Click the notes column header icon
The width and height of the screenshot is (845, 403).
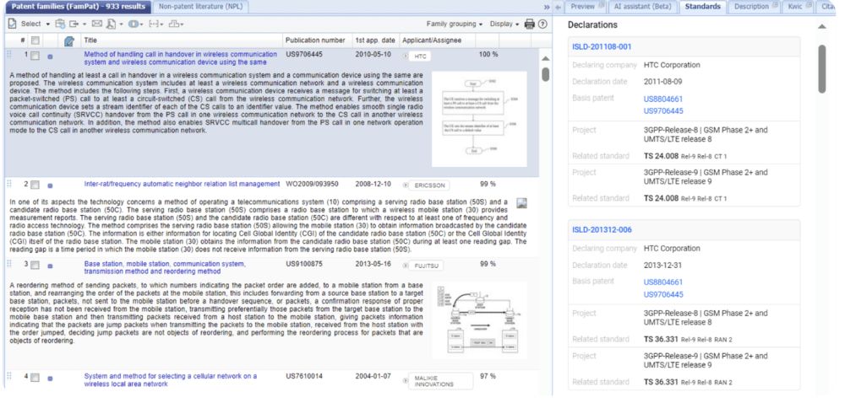[x=68, y=40]
